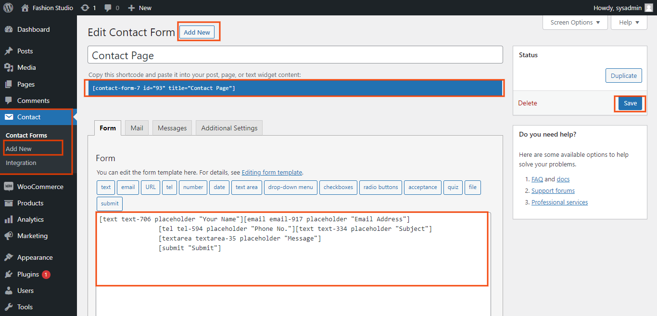
Task: Click the Save button
Action: [630, 103]
